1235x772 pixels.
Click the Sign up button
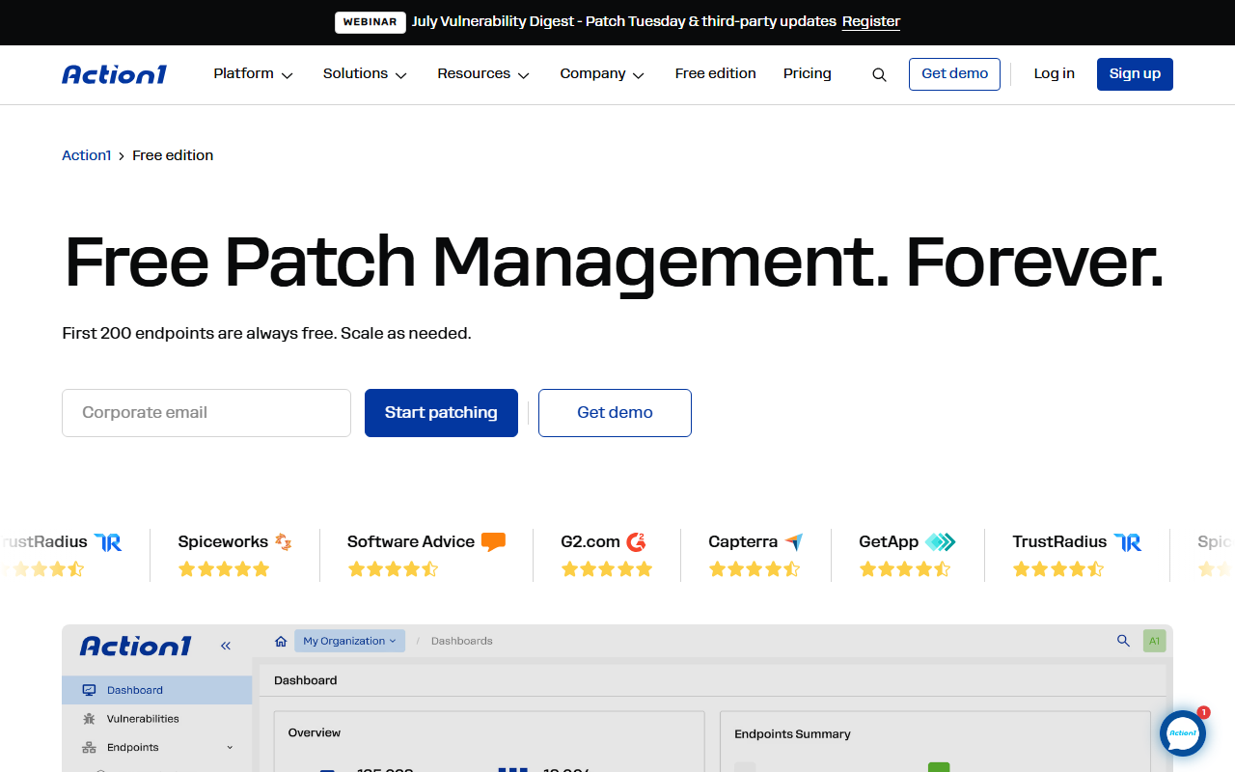(x=1135, y=74)
